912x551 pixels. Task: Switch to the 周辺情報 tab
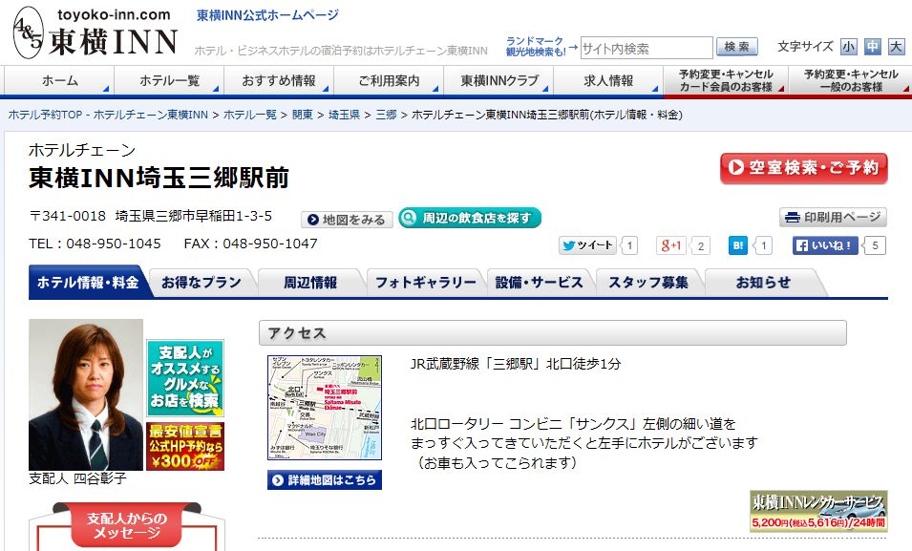[310, 283]
